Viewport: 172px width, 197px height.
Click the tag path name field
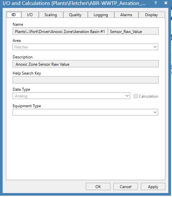pyautogui.click(x=60, y=31)
